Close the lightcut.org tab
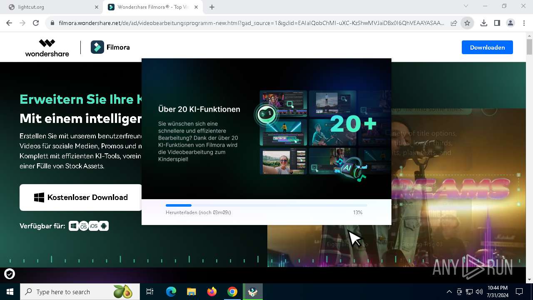This screenshot has height=300, width=533. click(x=97, y=7)
